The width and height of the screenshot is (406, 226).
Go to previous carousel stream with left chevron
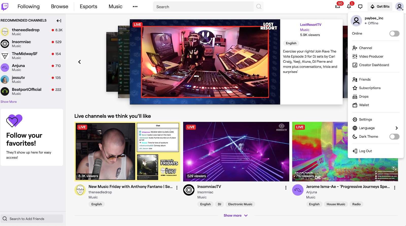point(79,62)
